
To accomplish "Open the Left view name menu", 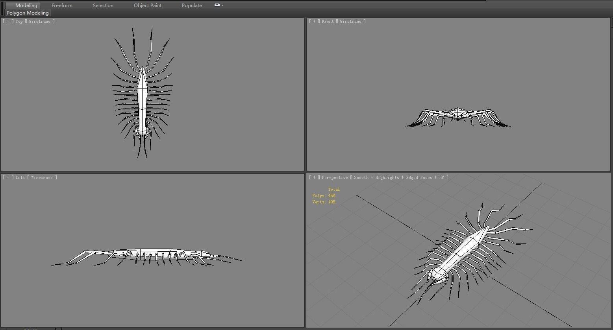I will pos(20,177).
